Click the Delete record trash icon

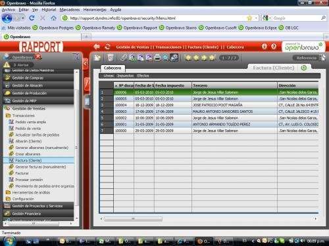[111, 58]
